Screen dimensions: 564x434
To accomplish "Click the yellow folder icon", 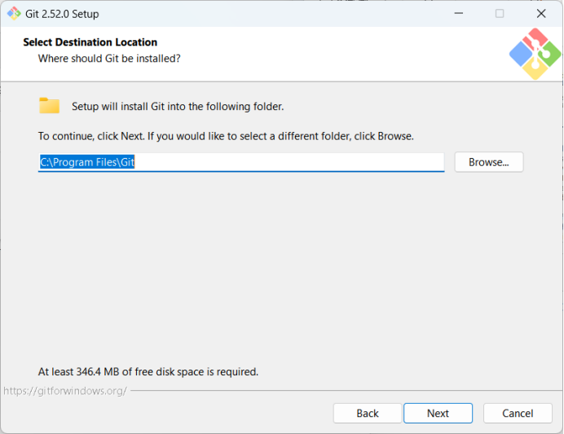I will (x=49, y=106).
